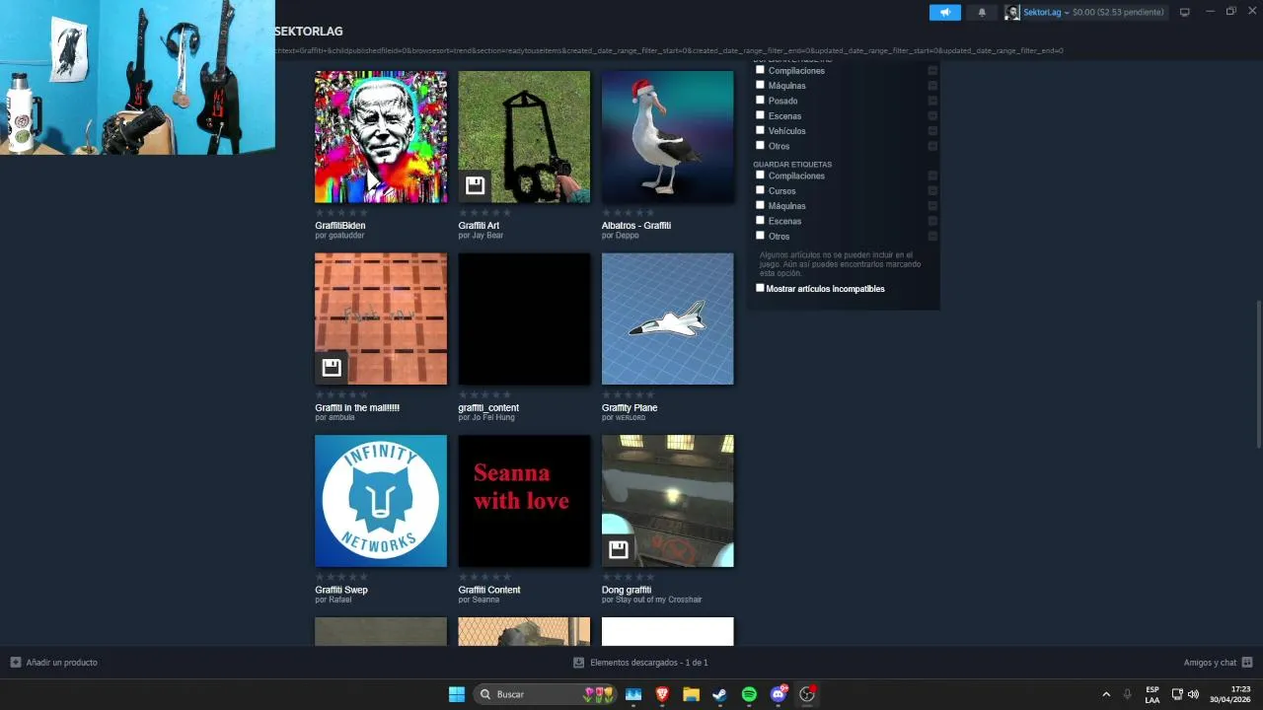Switch to OBS Studio in the taskbar
The height and width of the screenshot is (710, 1263).
click(807, 694)
